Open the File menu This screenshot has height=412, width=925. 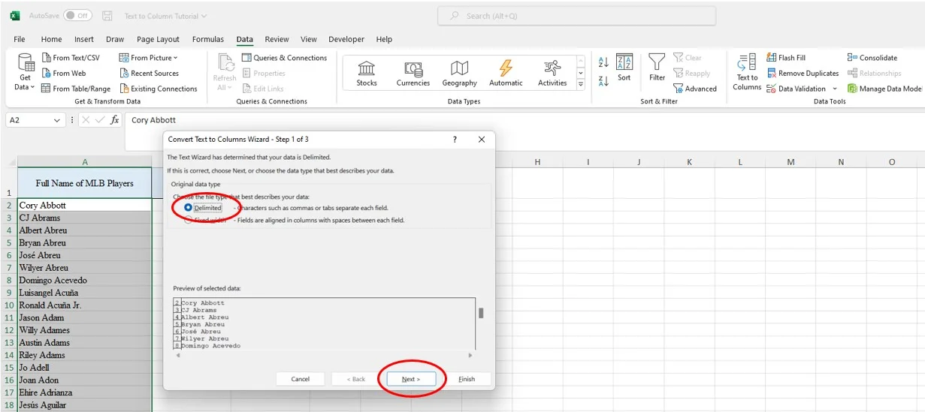[20, 39]
